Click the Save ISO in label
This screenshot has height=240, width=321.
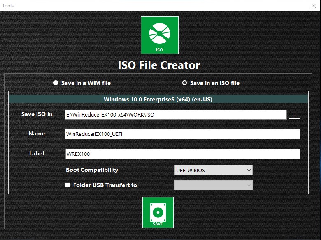pos(37,114)
